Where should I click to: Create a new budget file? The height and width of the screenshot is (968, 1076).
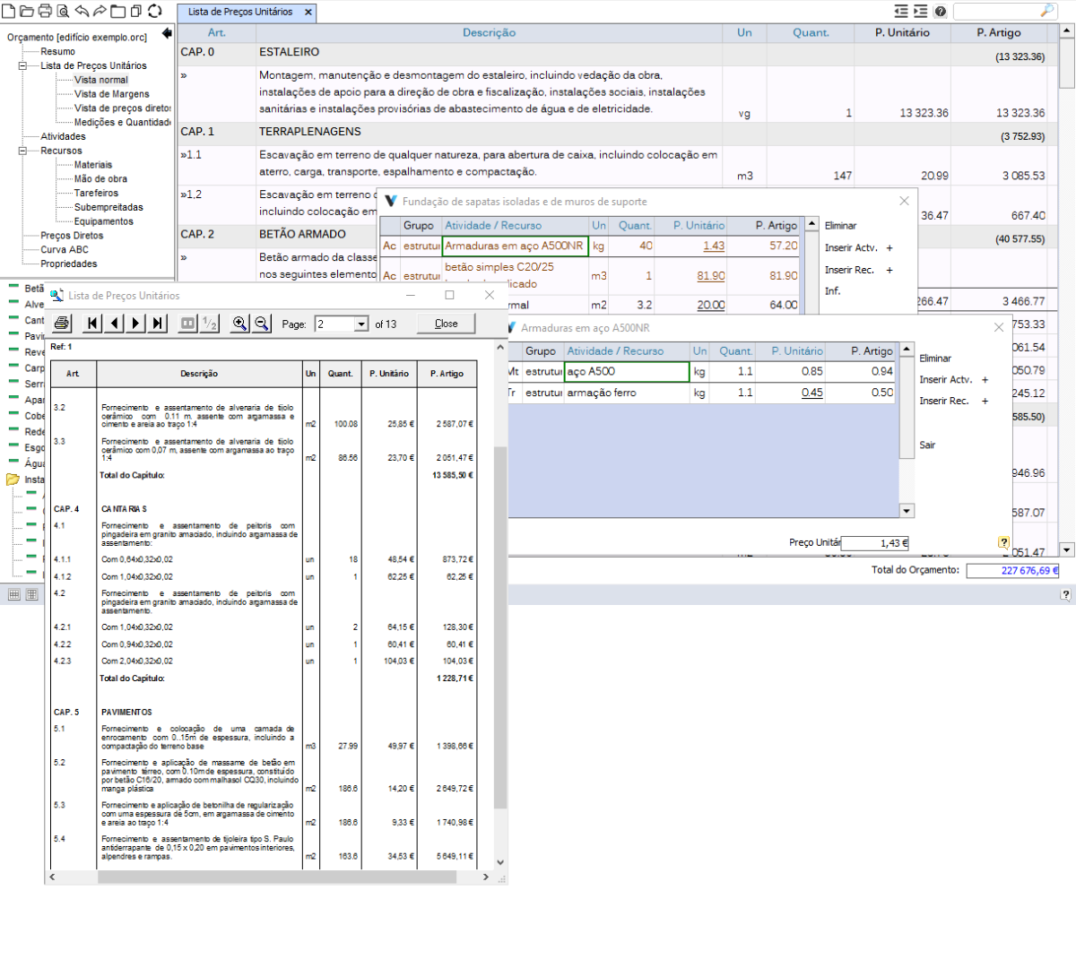tap(8, 11)
